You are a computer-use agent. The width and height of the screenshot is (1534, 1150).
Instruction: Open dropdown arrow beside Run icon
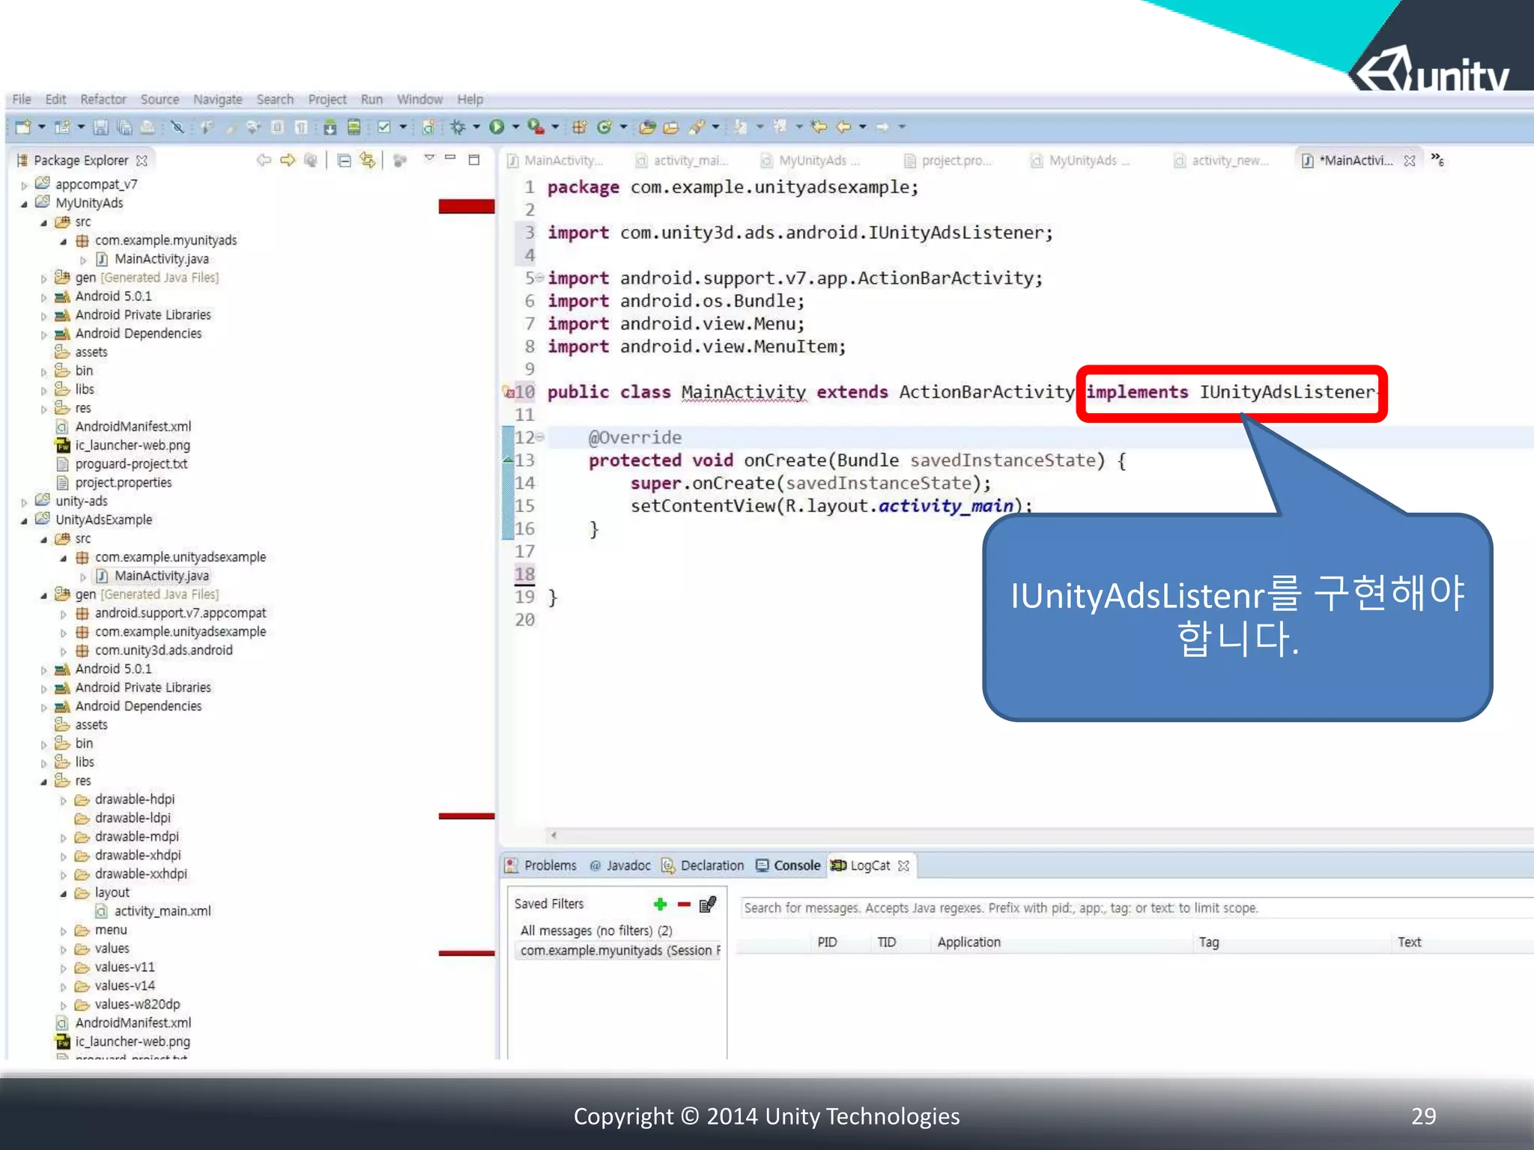click(516, 127)
